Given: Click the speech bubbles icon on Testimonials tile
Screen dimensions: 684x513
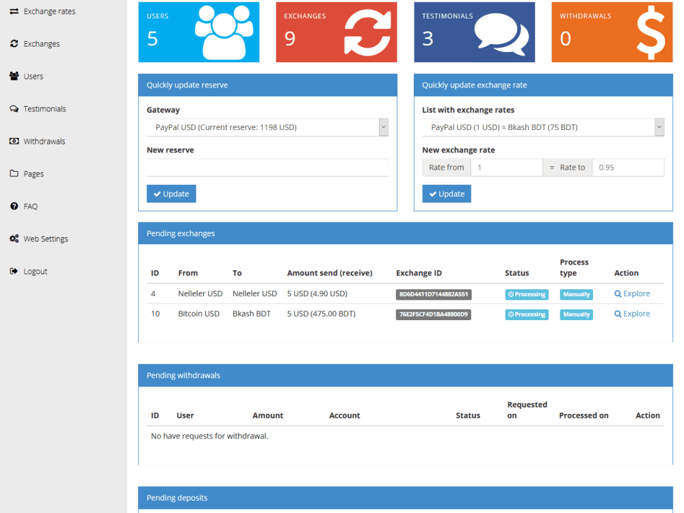Looking at the screenshot, I should point(501,34).
